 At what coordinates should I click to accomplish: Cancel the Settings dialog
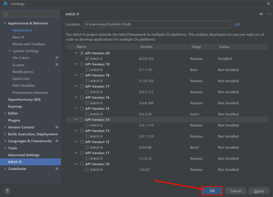236,191
